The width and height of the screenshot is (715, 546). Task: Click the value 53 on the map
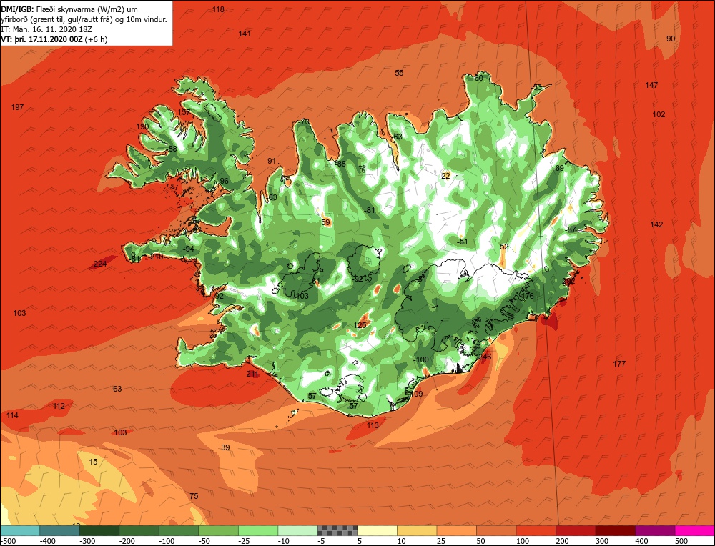coord(537,87)
